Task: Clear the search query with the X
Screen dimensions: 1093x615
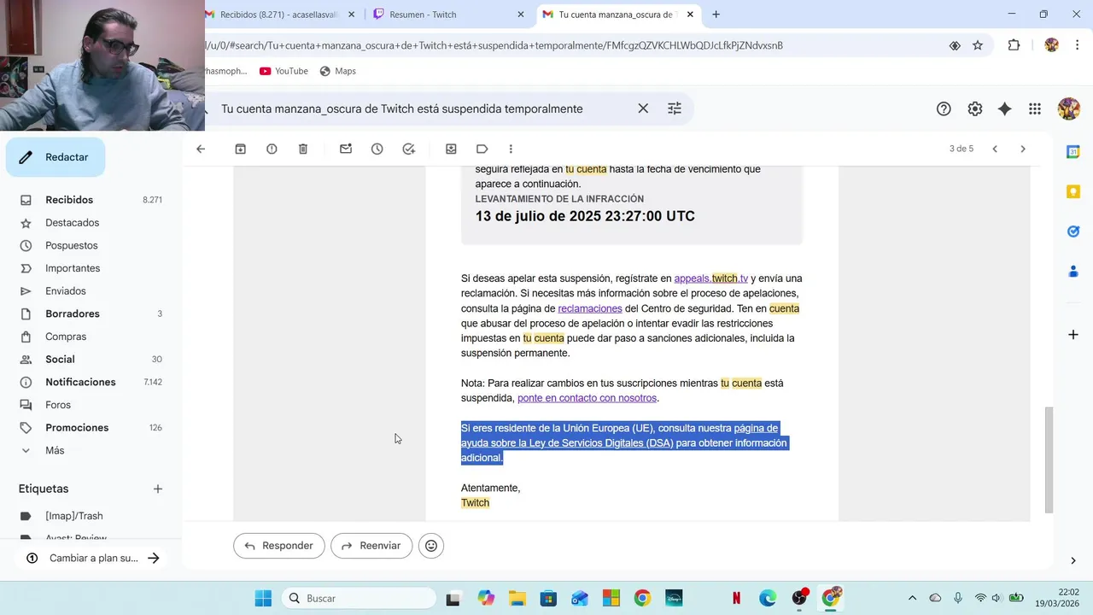Action: pos(643,108)
